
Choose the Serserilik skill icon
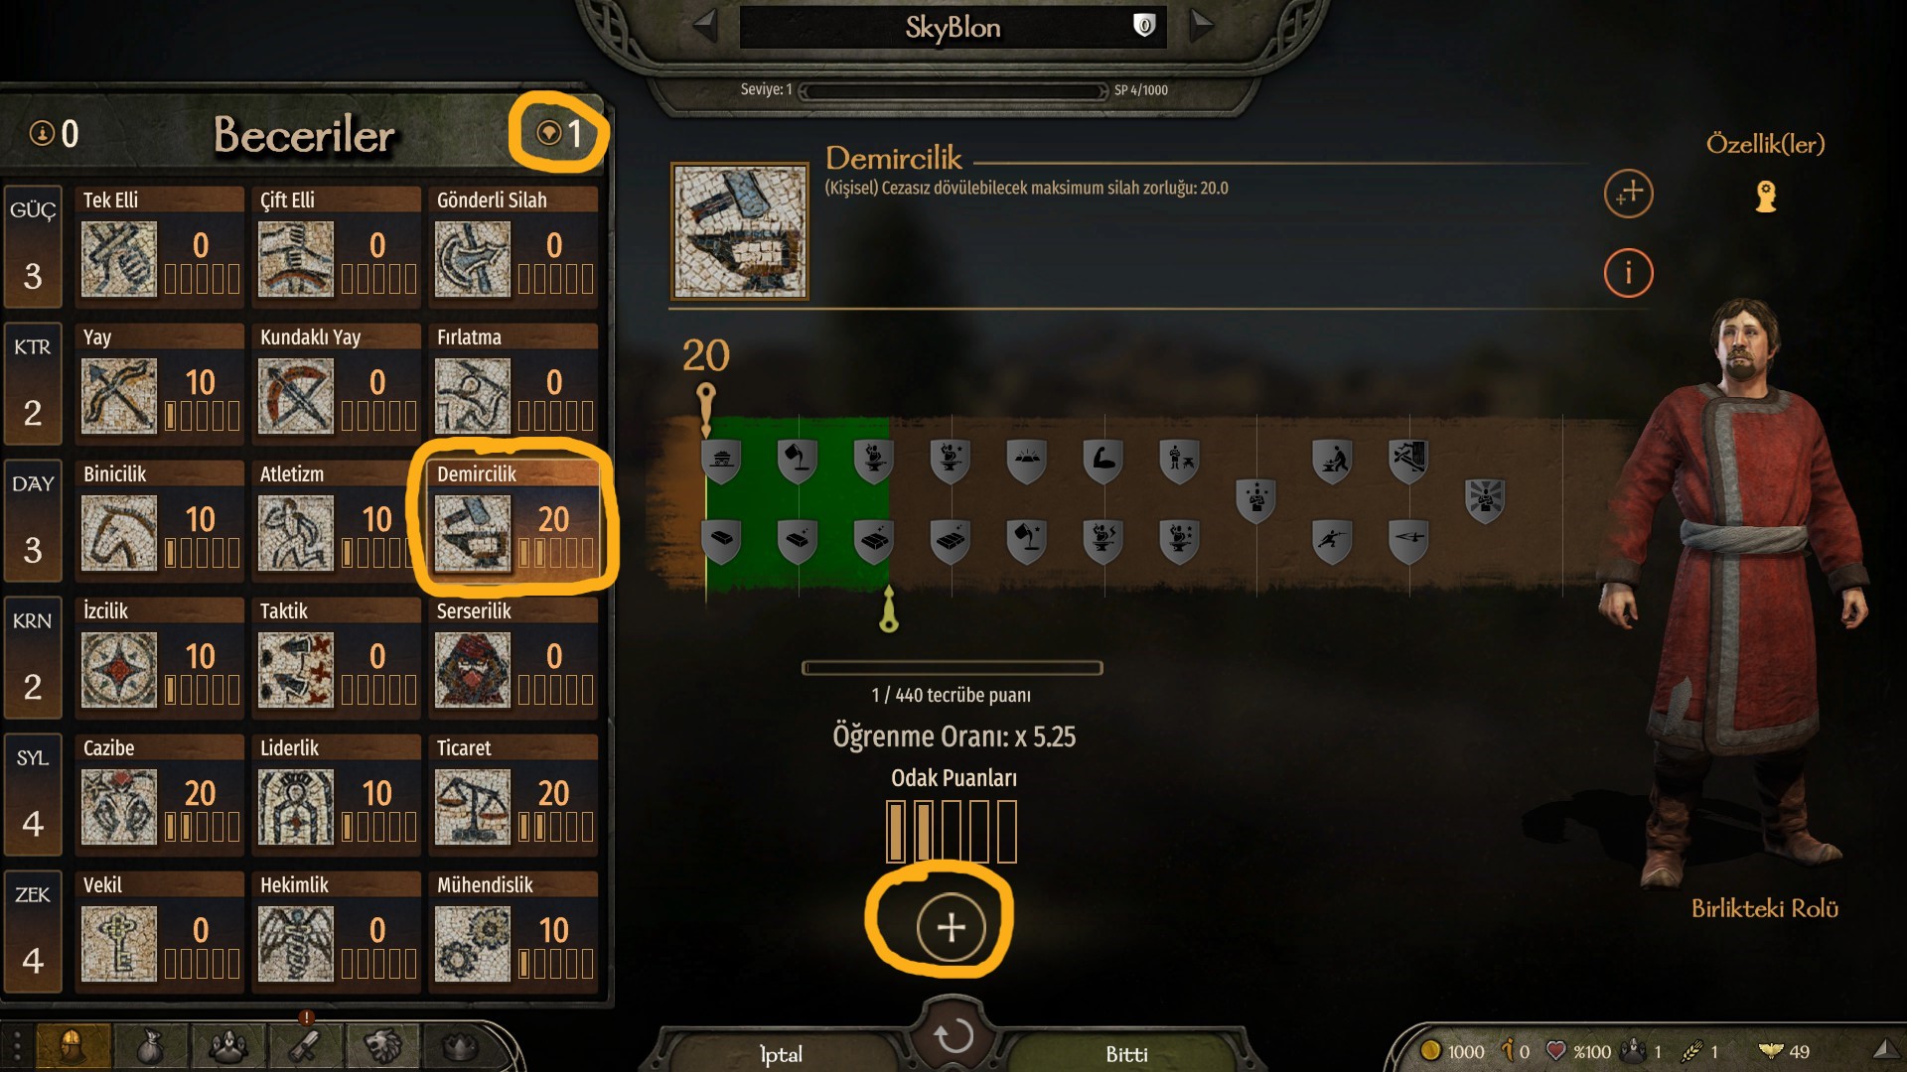473,671
